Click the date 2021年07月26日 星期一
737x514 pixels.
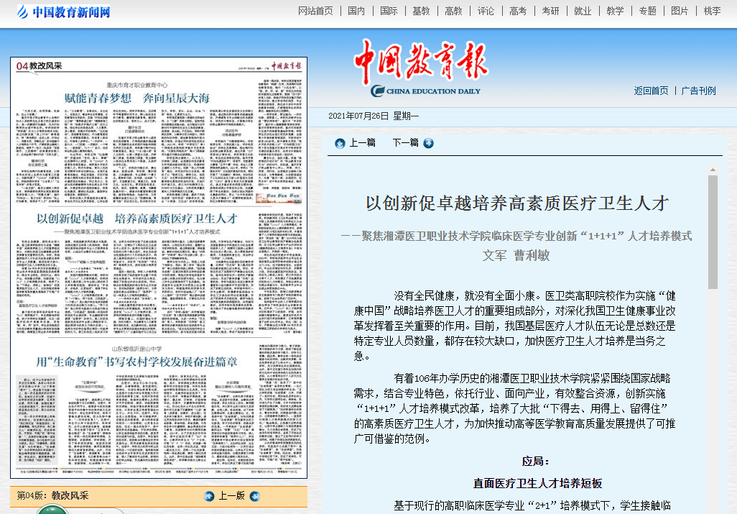pos(374,116)
